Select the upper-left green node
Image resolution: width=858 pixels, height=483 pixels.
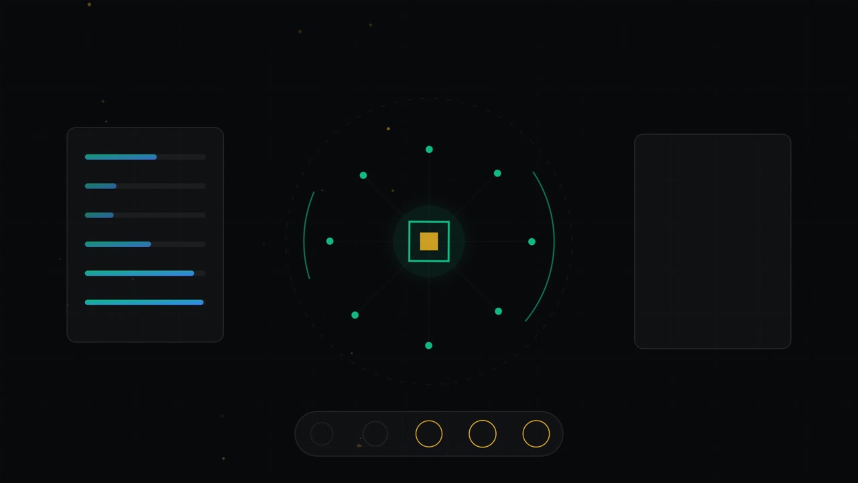(x=363, y=175)
